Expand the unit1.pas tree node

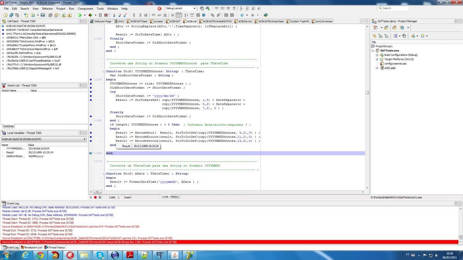[377, 68]
